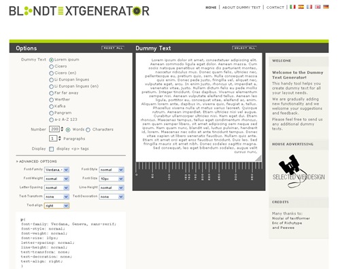The height and width of the screenshot is (269, 340).
Task: Click the Select All button
Action: [x=244, y=48]
